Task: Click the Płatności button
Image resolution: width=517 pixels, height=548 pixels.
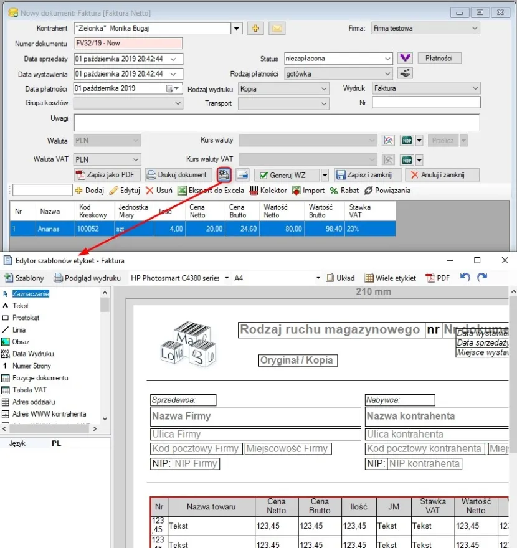Action: pos(439,58)
